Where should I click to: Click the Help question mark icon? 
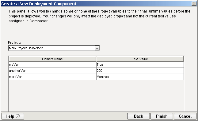click(18, 116)
